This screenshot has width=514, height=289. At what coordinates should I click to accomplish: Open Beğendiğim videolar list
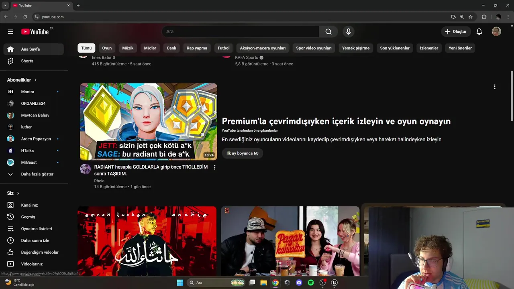pyautogui.click(x=34, y=252)
